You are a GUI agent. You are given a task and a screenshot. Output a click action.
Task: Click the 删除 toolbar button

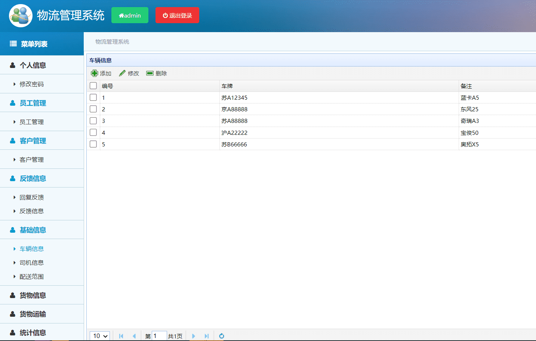157,73
